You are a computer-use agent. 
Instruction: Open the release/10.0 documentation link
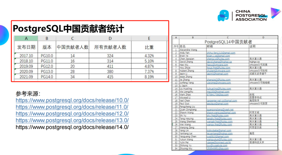tap(72, 100)
